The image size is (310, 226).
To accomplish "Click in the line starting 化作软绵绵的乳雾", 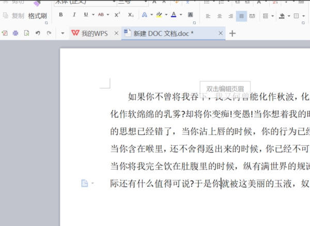I will pos(210,114).
